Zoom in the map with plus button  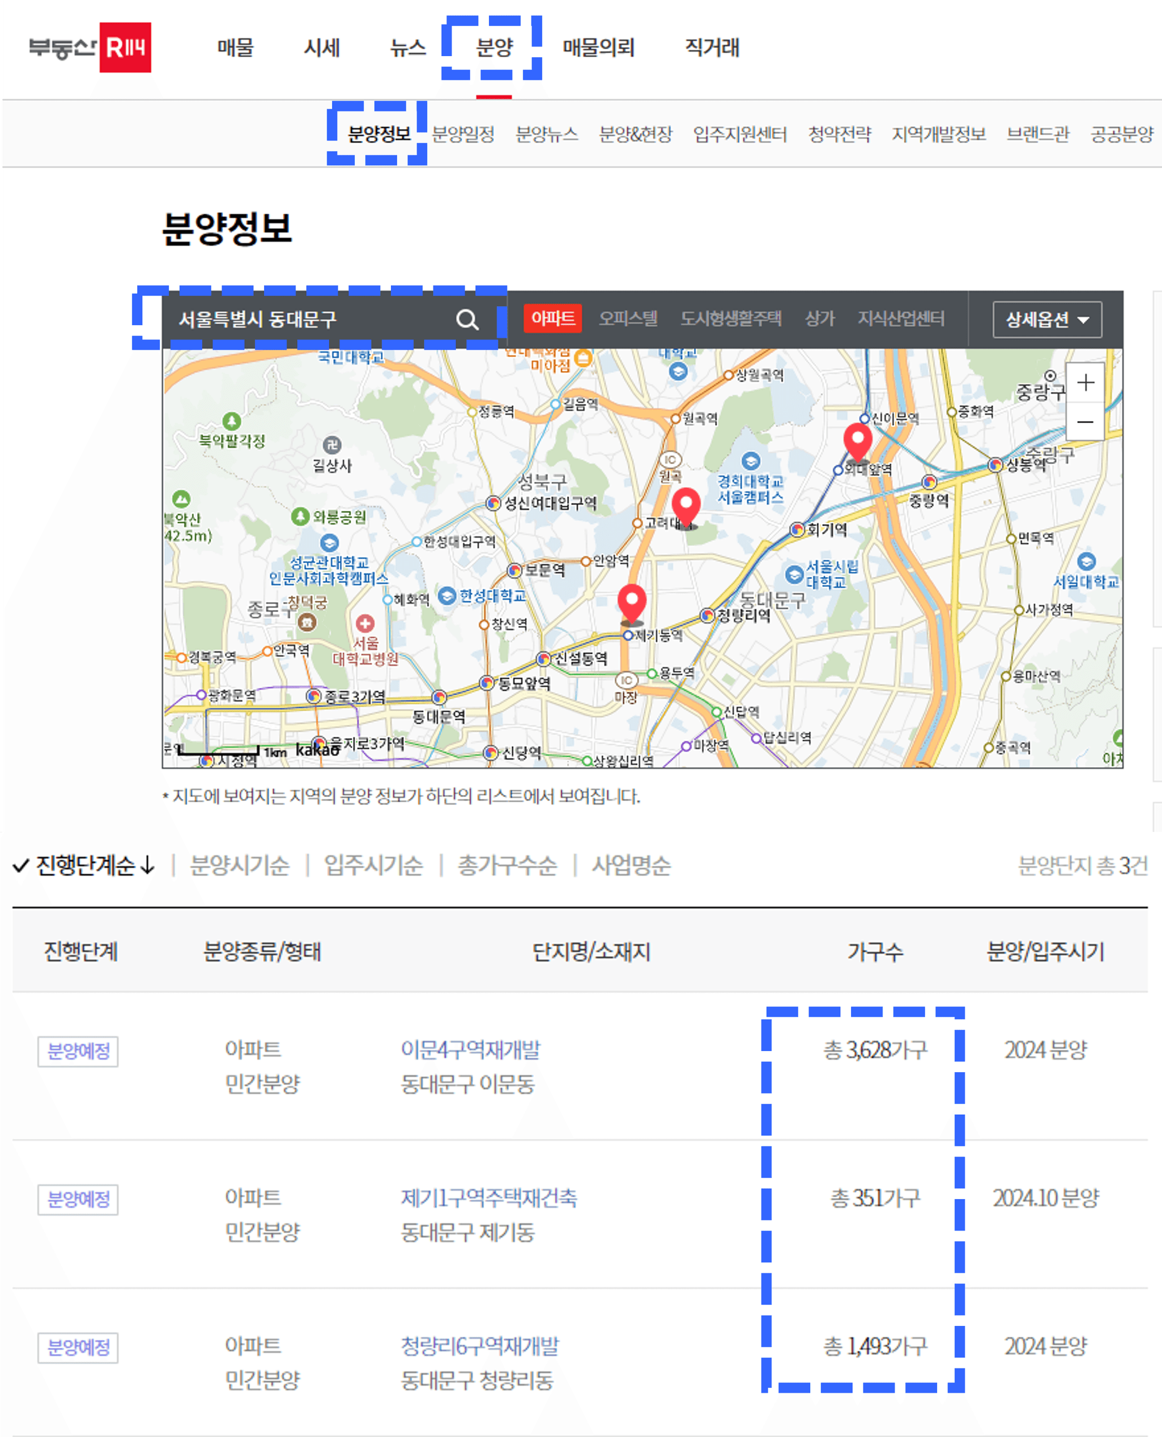[x=1085, y=383]
